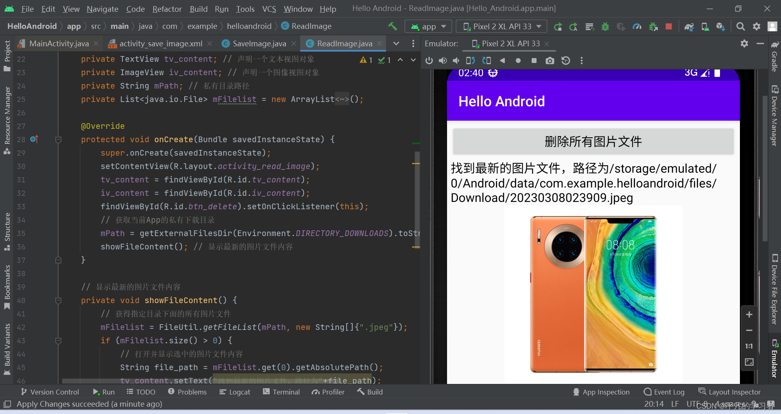
Task: Launch the Profiler from the main toolbar
Action: tap(637, 26)
